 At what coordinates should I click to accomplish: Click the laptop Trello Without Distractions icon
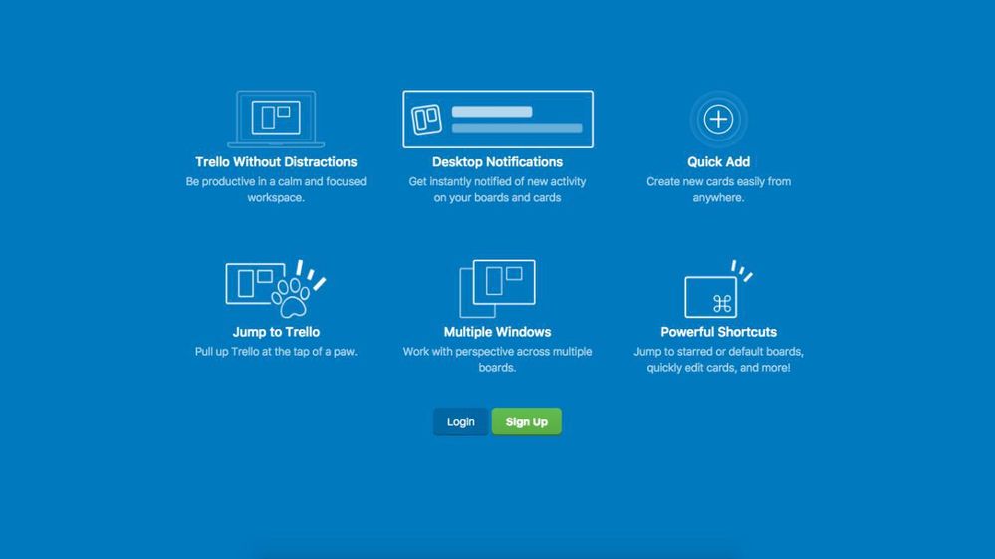(276, 119)
